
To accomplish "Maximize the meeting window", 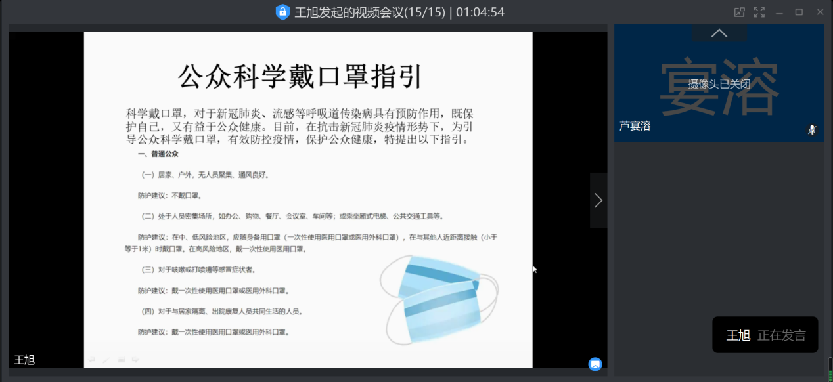I will [x=799, y=12].
